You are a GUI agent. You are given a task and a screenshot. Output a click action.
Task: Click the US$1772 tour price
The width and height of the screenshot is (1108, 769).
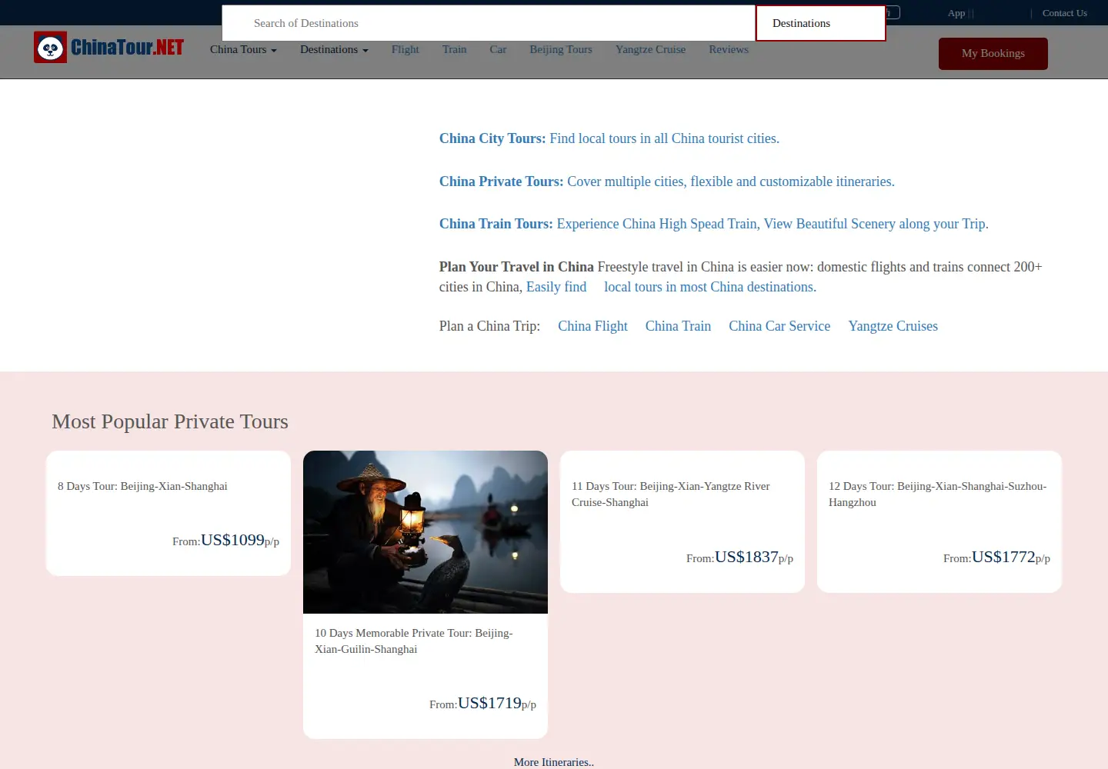point(1003,557)
